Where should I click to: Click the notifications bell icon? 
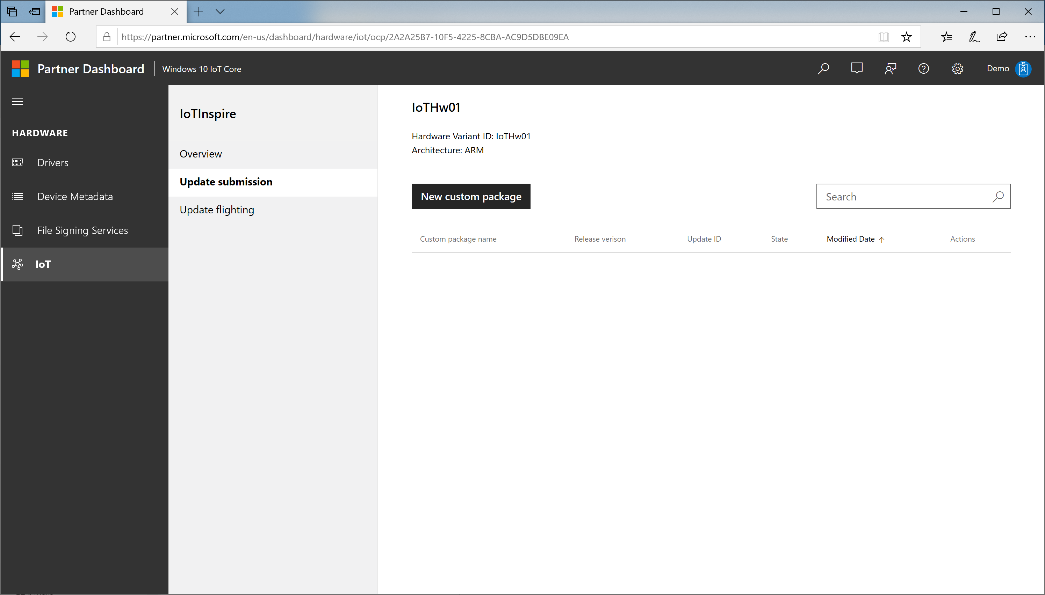coord(857,68)
